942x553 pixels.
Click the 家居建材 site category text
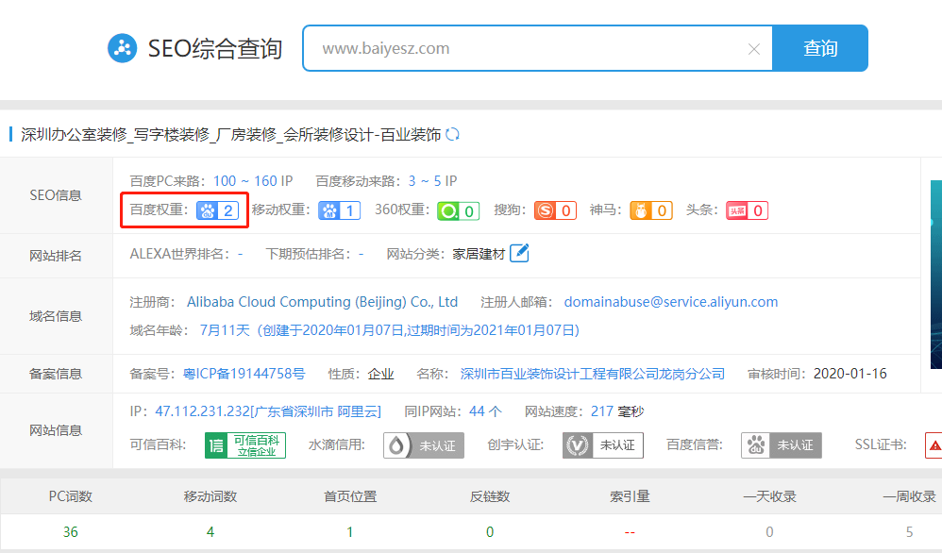pyautogui.click(x=479, y=254)
